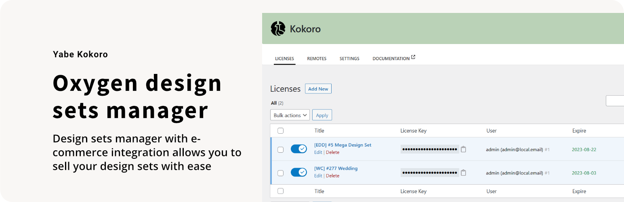Check the select-all checkbox in the header row
Screen dimensions: 624x202
coord(281,130)
